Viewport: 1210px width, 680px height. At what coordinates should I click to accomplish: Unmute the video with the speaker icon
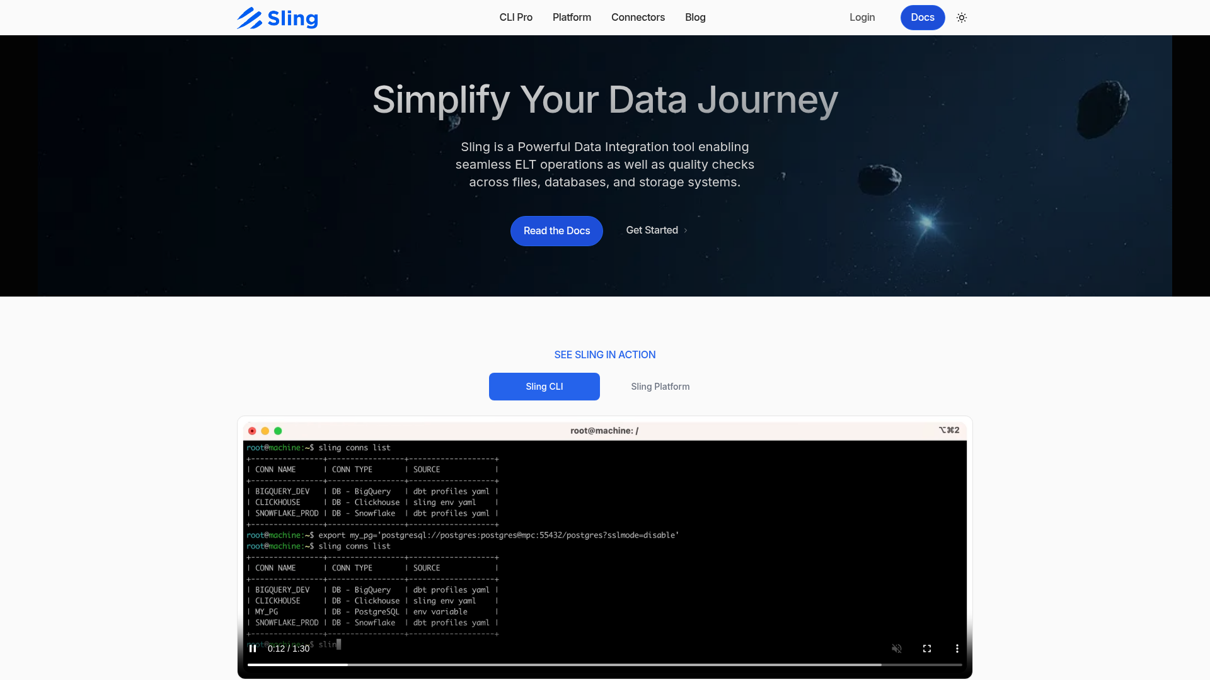click(896, 649)
